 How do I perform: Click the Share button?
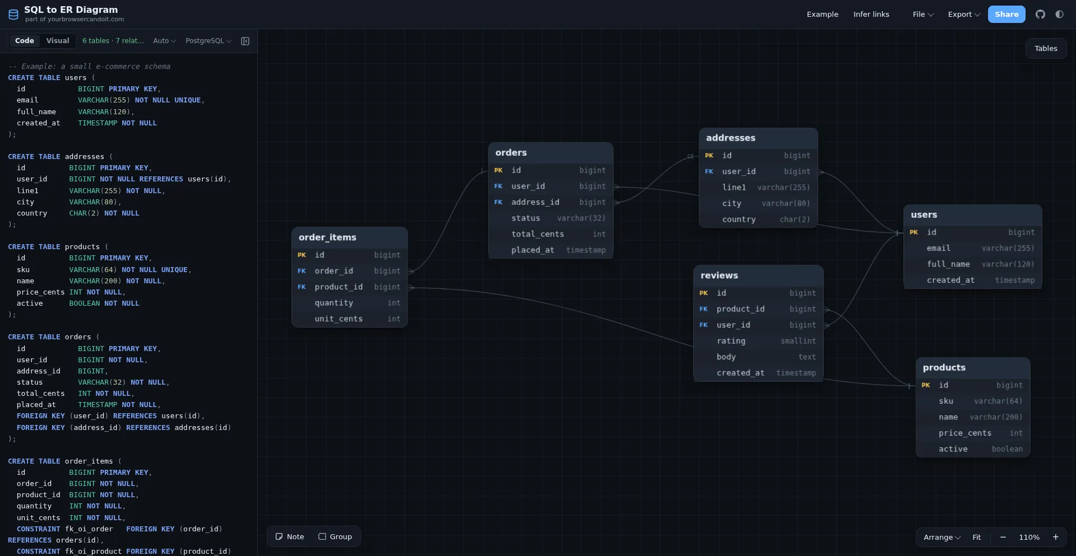(x=1007, y=15)
